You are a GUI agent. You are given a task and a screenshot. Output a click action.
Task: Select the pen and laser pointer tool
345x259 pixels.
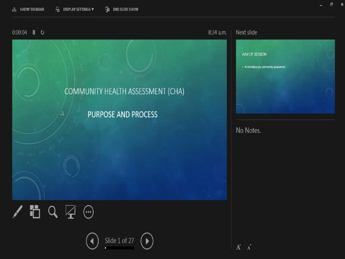16,212
